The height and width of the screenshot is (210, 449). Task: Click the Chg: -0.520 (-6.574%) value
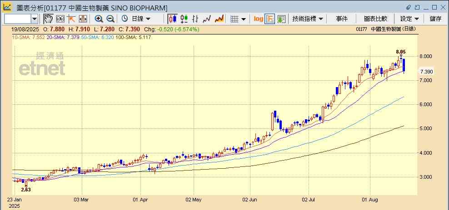pyautogui.click(x=171, y=29)
